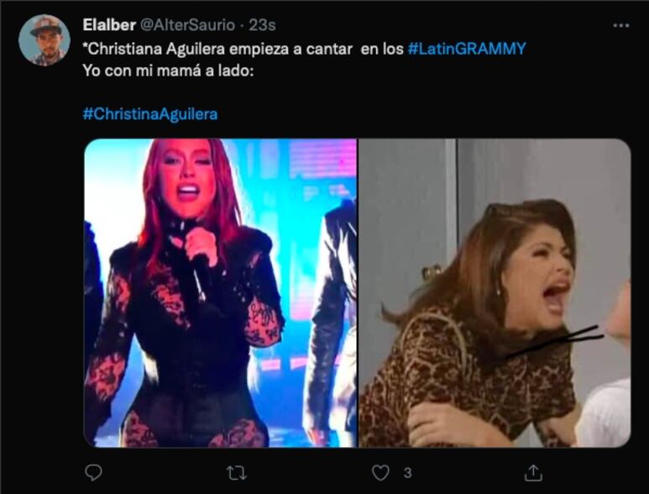Image resolution: width=649 pixels, height=494 pixels.
Task: Open the @AlterSaurio handle link
Action: [188, 25]
